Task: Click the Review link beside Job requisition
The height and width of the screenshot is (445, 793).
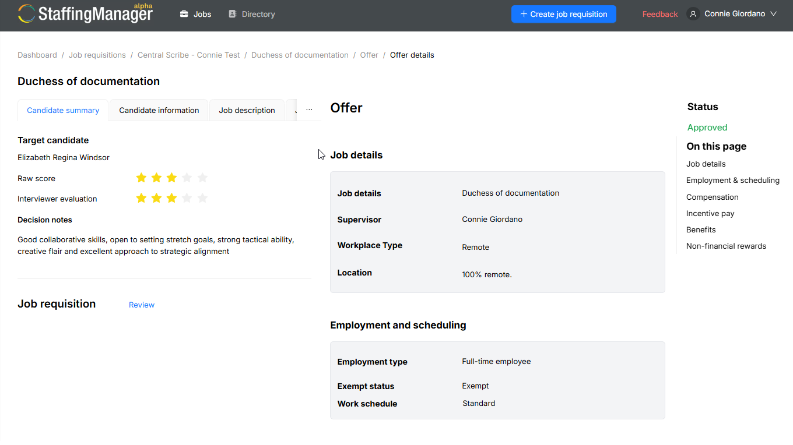Action: (x=142, y=305)
